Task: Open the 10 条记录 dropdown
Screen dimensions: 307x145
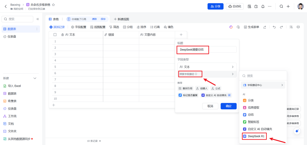Action: (x=94, y=141)
